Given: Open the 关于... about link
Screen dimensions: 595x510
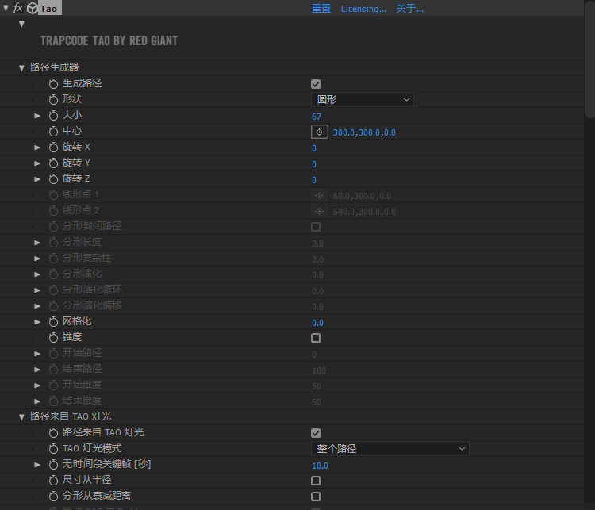Looking at the screenshot, I should [410, 9].
